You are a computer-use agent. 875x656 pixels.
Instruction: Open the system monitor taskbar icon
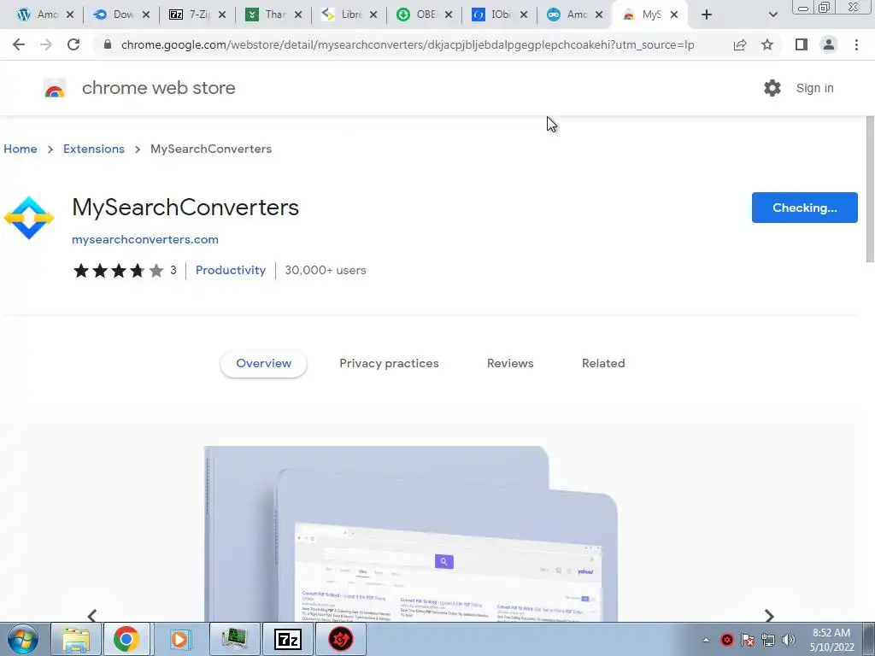pos(234,639)
